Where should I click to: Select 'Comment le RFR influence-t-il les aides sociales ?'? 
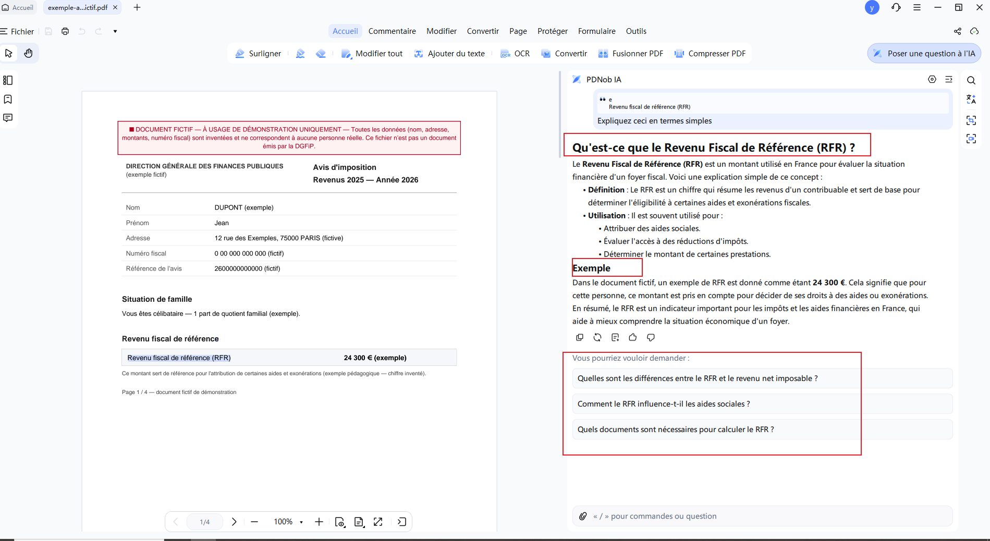pos(762,404)
